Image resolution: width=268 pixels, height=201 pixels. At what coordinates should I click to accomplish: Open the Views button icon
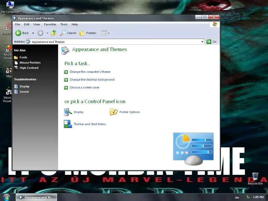[x=104, y=33]
